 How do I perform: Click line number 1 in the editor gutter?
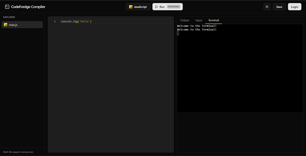[x=55, y=21]
